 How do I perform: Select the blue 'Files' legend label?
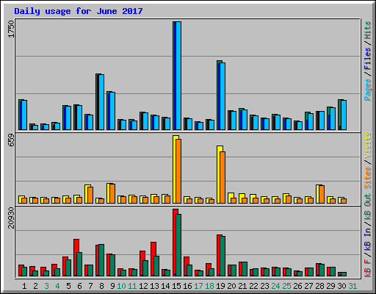[367, 59]
